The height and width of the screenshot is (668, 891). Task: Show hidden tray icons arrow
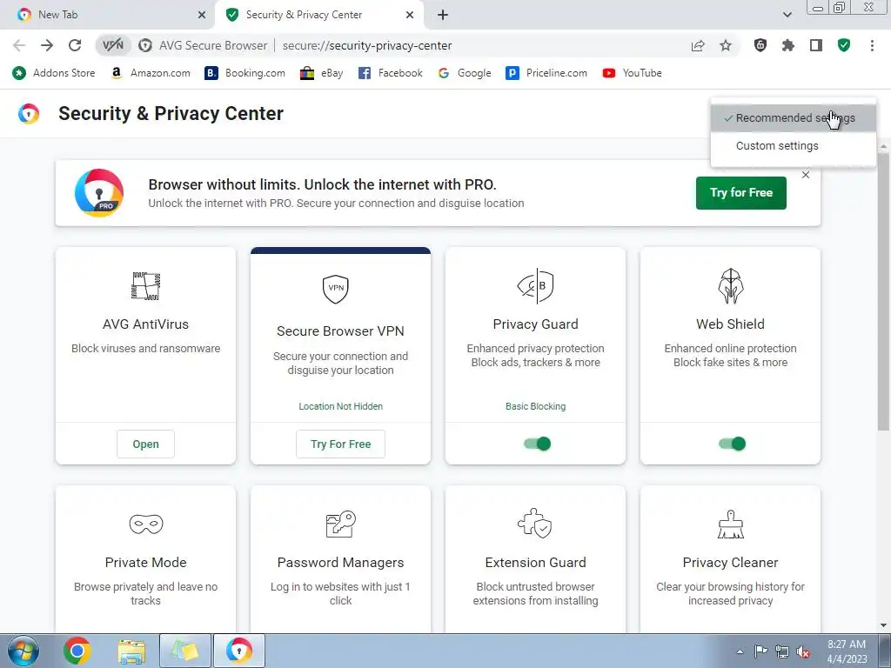[740, 652]
